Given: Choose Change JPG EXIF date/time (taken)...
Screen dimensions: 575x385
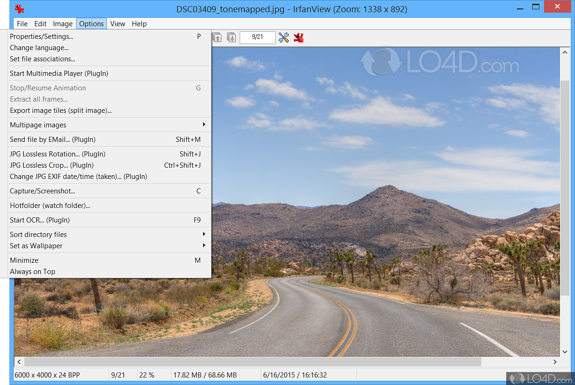Looking at the screenshot, I should coord(109,177).
